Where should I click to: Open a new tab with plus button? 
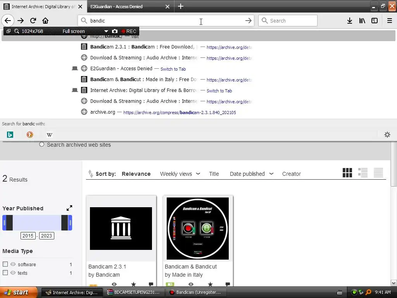(181, 6)
